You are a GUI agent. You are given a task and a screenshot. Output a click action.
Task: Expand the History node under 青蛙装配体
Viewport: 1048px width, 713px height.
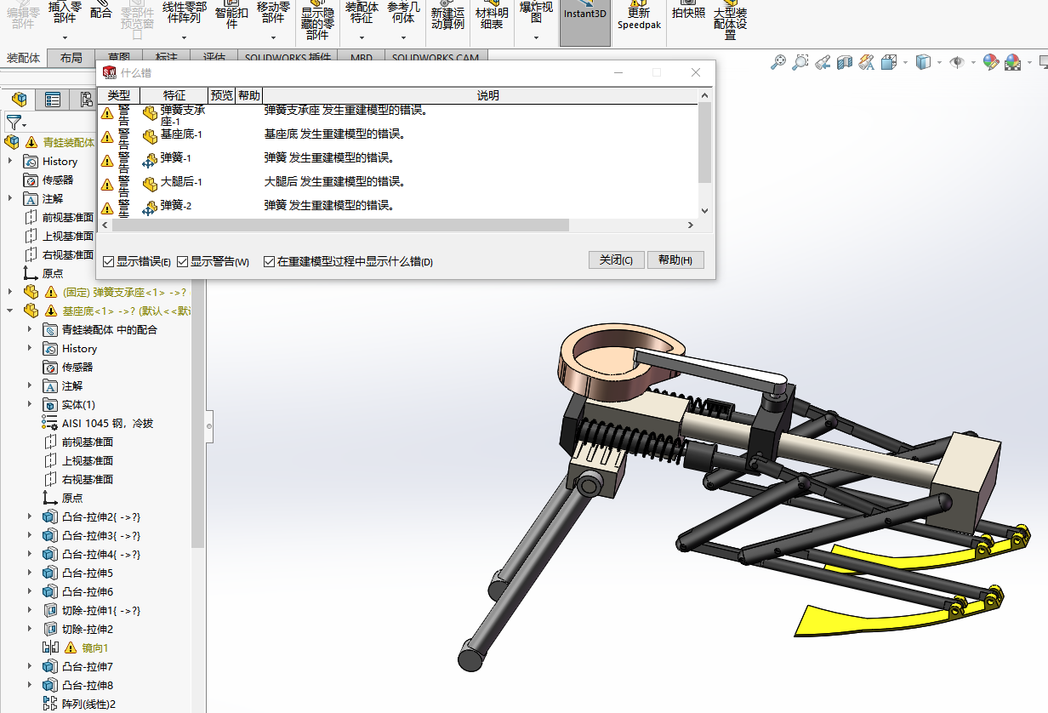10,161
